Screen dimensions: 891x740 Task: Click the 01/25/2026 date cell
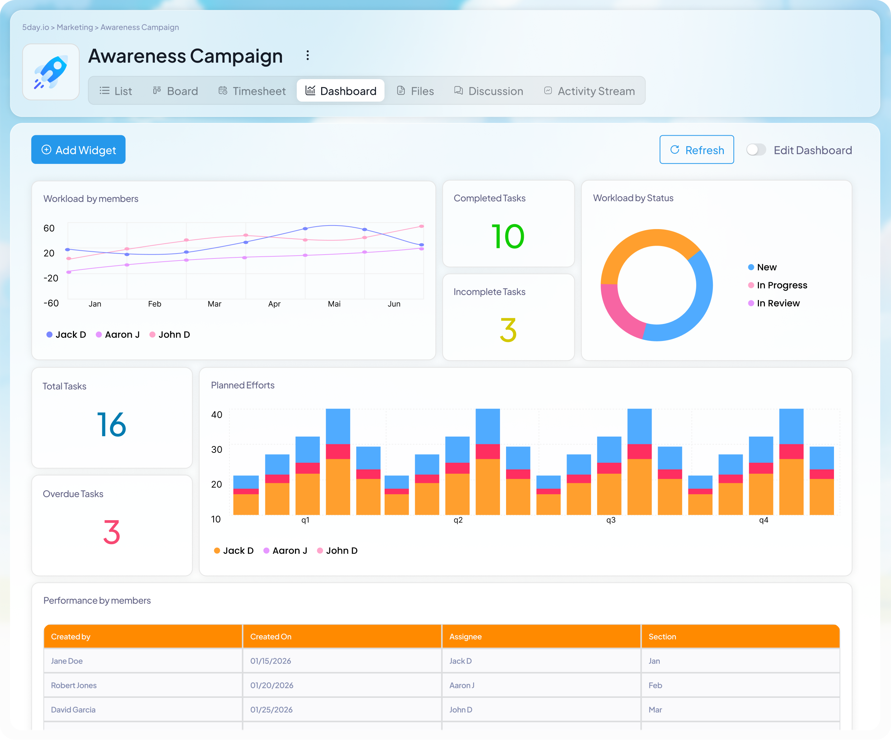[342, 710]
